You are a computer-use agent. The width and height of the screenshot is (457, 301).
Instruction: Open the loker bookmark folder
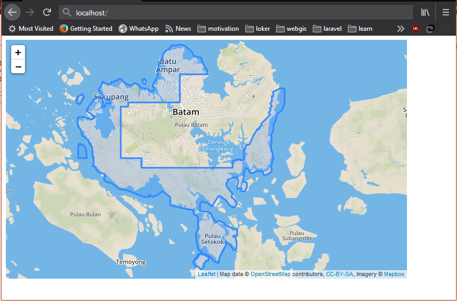(x=257, y=29)
